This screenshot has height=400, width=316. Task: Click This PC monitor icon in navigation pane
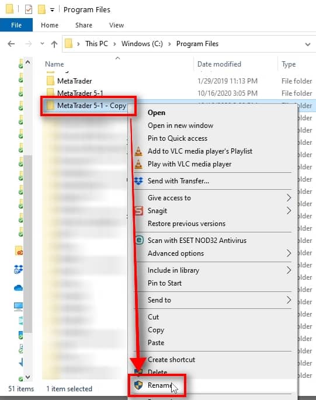click(18, 306)
